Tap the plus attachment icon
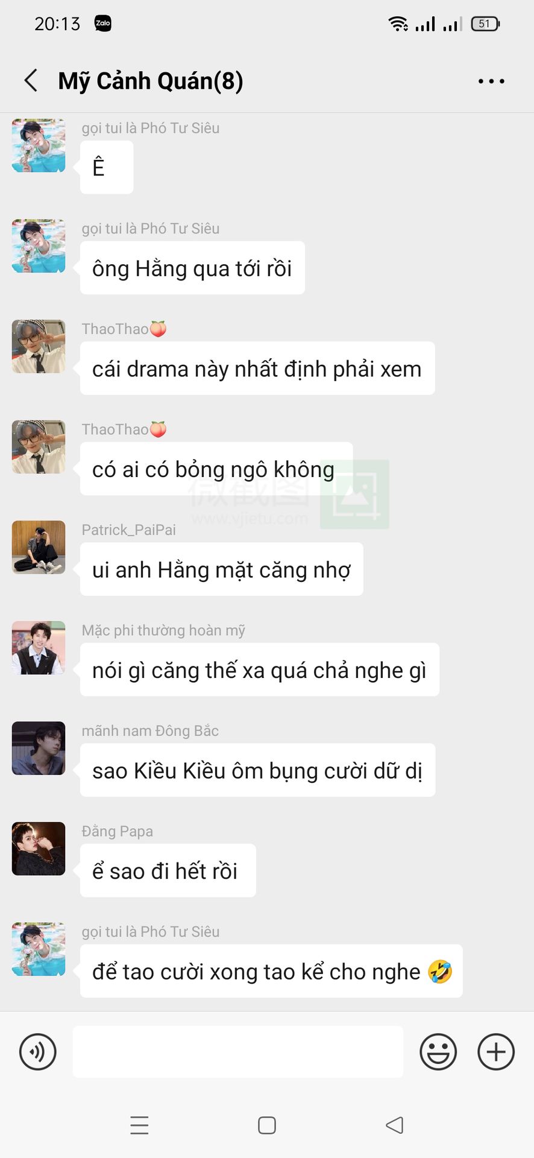 pos(496,1052)
